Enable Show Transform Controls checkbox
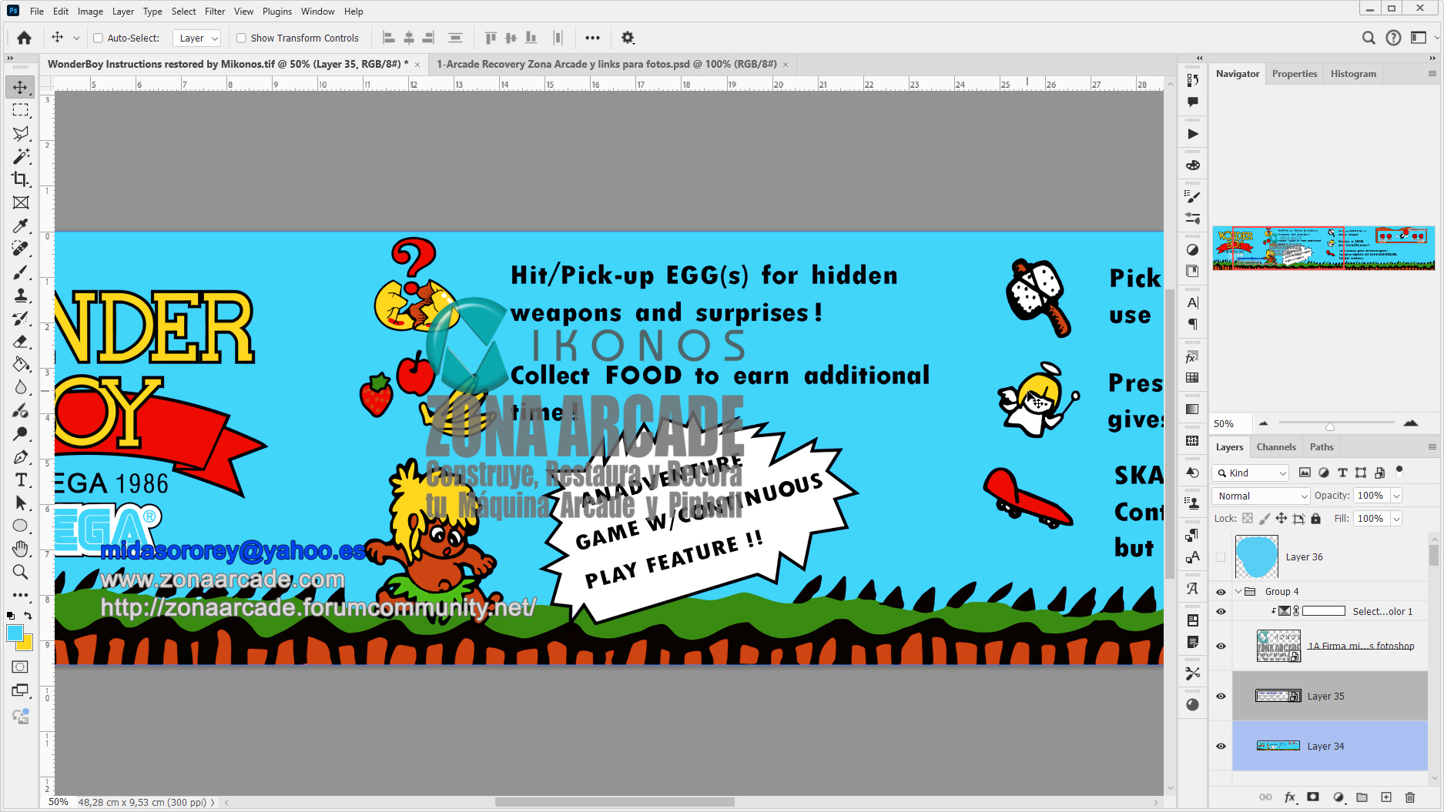 241,38
